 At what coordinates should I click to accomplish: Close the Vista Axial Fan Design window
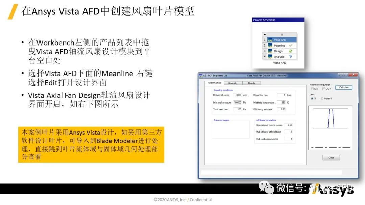pos(354,75)
